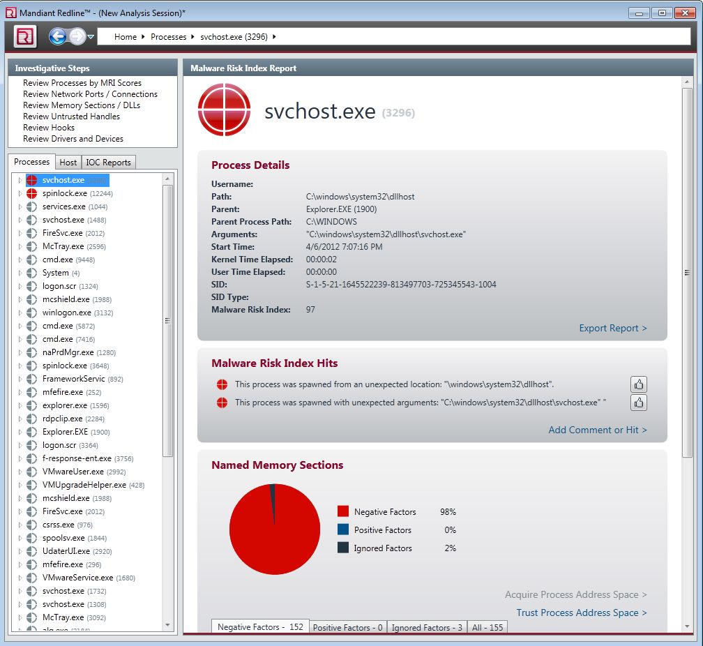Click the Mandiant Redline home logo button
Viewport: 703px width, 646px height.
(25, 36)
